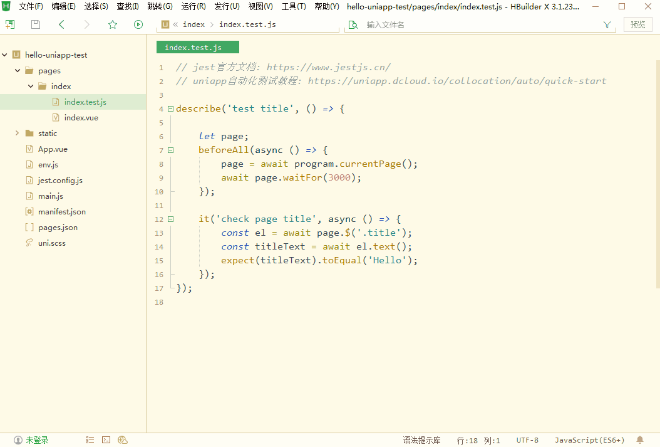
Task: Open the terminal icon in status bar
Action: pyautogui.click(x=106, y=440)
